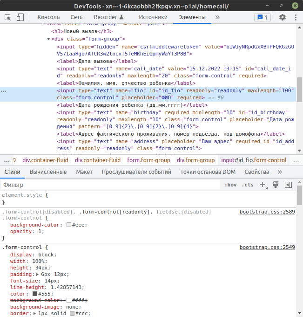Open DevTools settings gear
Image resolution: width=303 pixels, height=317 pixels.
283,17
